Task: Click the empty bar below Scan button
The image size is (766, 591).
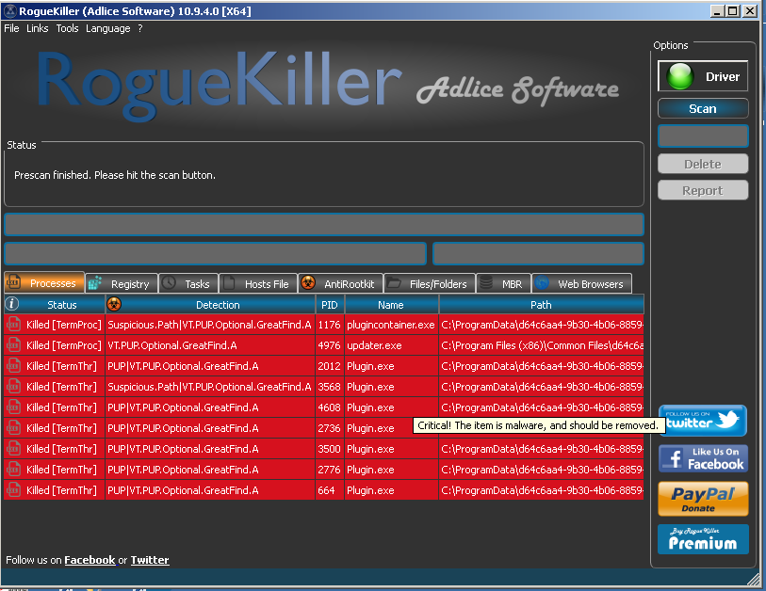Action: [703, 136]
